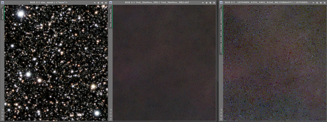The image size is (327, 122).
Task: Click diagonal arrow icon in star_mask window
Action: pos(3,109)
